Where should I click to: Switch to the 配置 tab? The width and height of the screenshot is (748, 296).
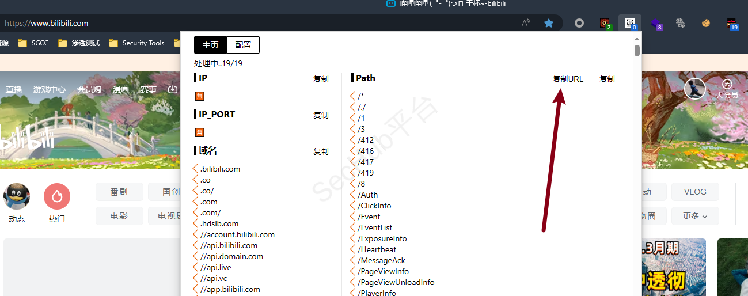click(x=243, y=45)
